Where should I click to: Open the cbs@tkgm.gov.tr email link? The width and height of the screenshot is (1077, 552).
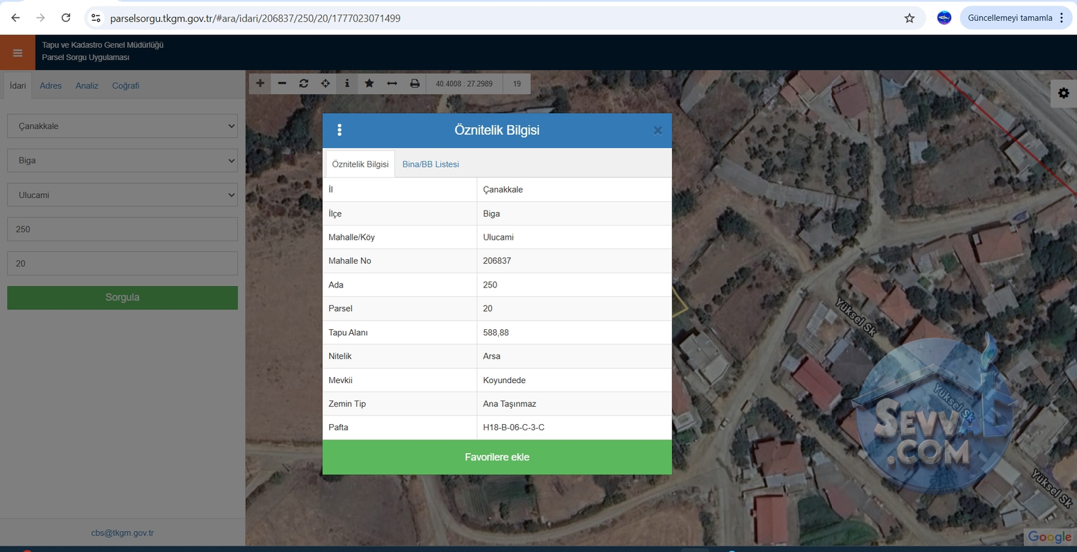tap(123, 533)
